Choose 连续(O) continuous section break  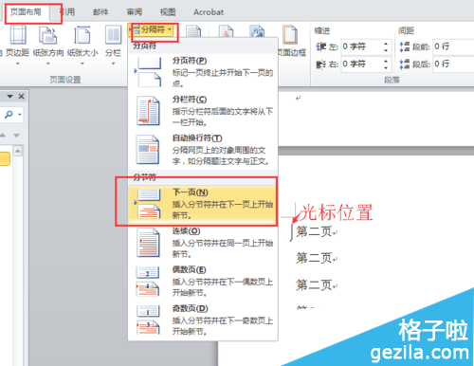[203, 243]
